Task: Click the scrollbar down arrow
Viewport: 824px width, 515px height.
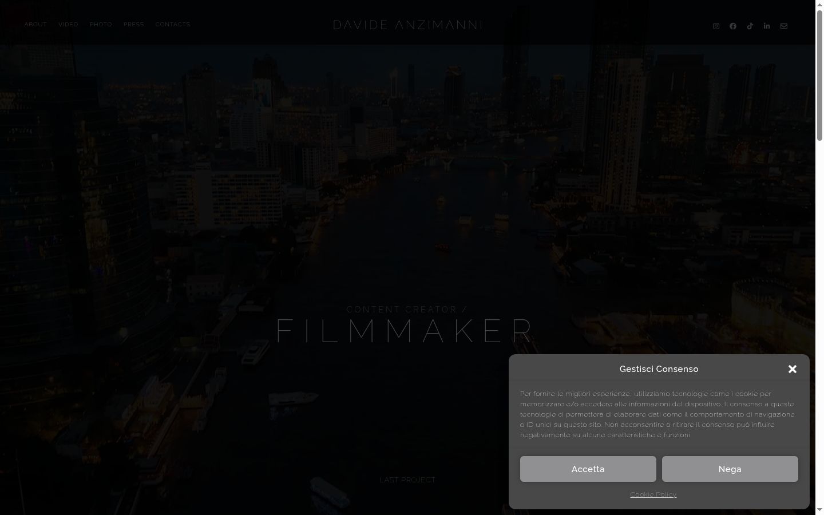Action: 819,510
